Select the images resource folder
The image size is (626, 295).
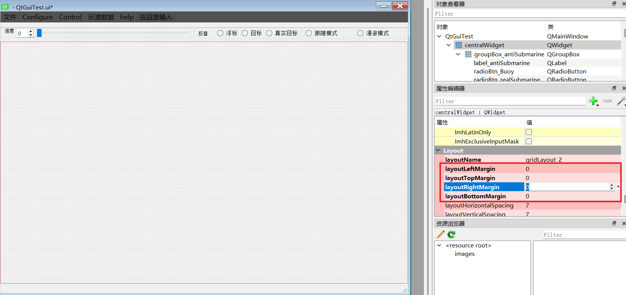pos(464,254)
